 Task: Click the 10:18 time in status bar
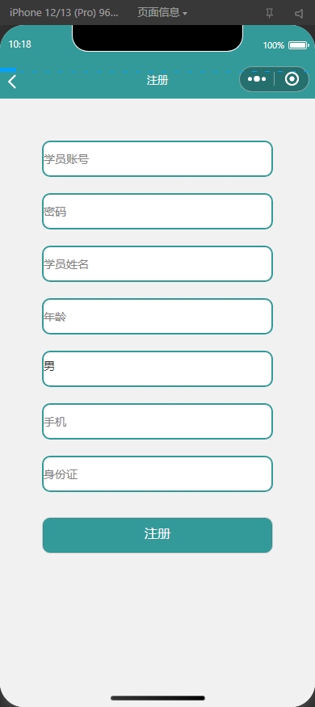click(x=20, y=44)
